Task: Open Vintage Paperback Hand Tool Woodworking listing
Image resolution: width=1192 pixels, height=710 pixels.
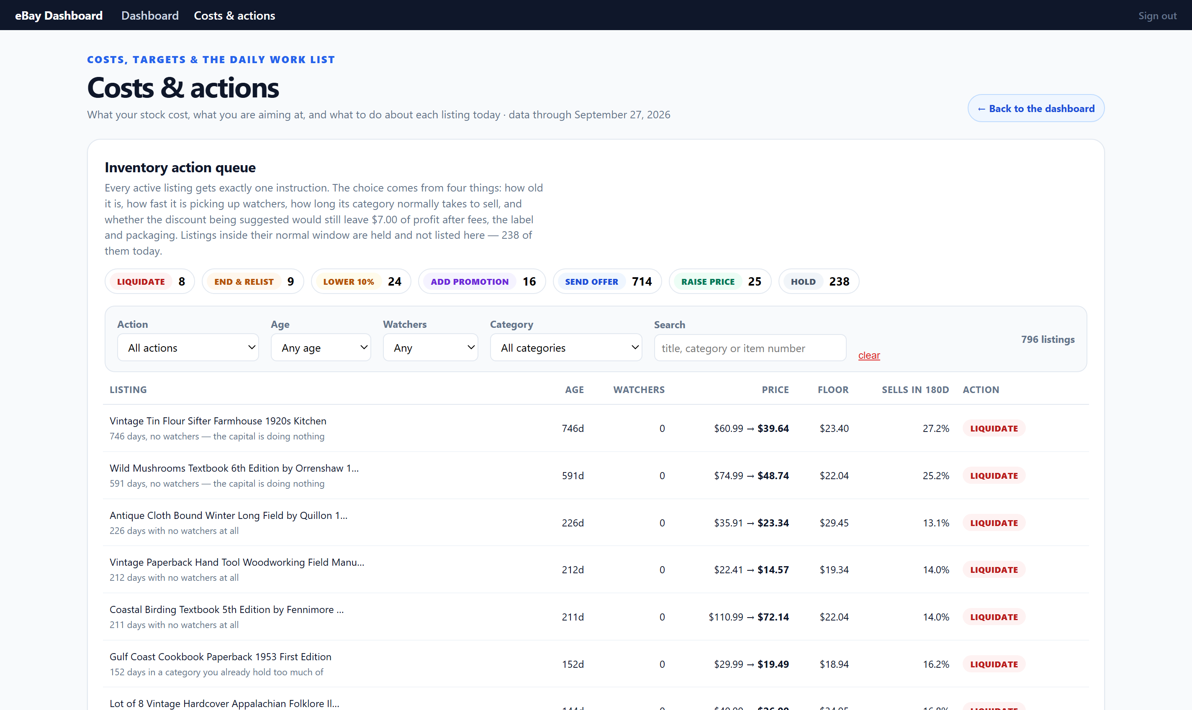Action: 237,562
